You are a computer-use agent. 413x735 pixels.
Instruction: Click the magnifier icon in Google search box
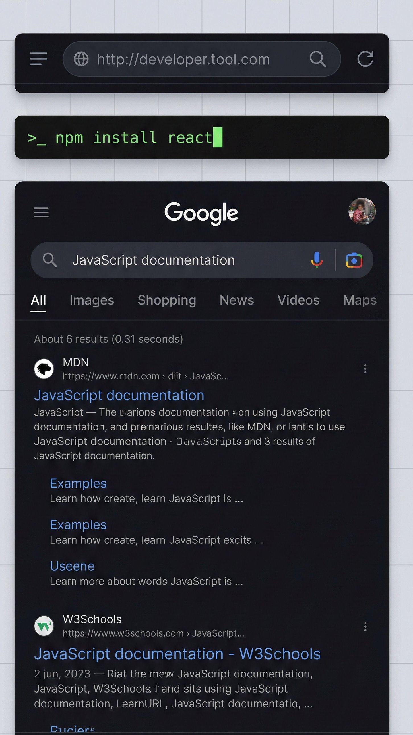pos(50,260)
